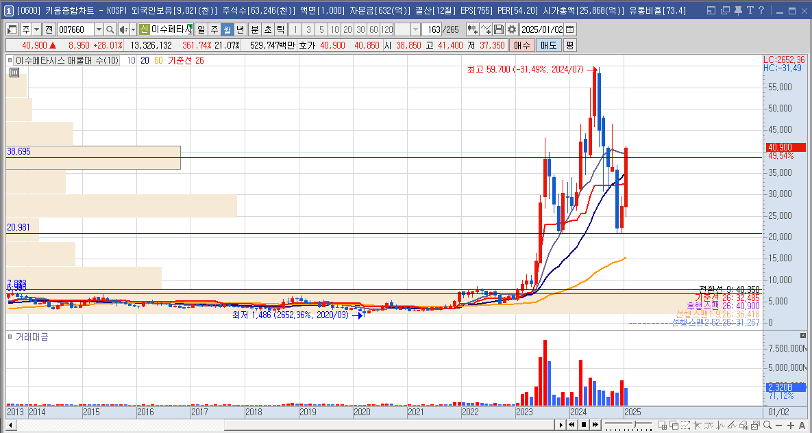The width and height of the screenshot is (812, 433).
Task: Click the green 신 badge icon
Action: 145,29
